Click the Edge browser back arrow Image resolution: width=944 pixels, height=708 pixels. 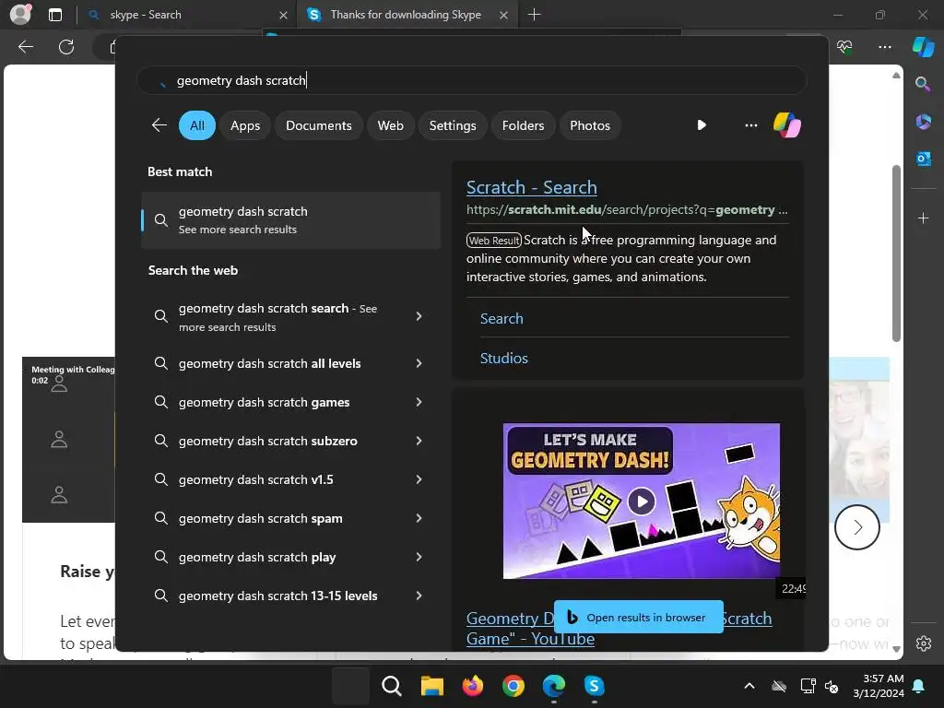(26, 47)
